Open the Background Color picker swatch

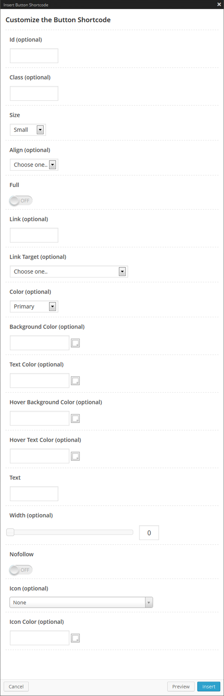pyautogui.click(x=75, y=343)
